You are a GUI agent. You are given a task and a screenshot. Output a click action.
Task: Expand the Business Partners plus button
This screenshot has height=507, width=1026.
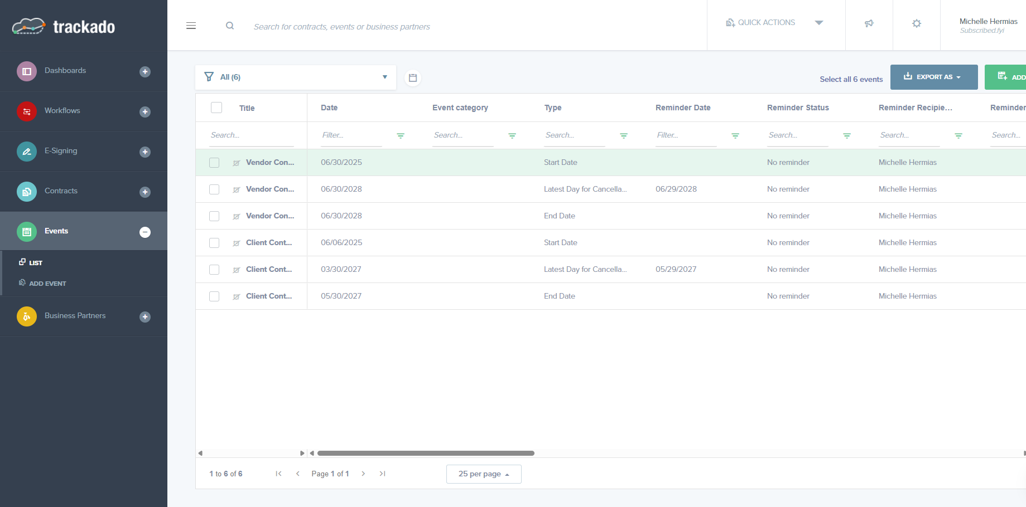(x=145, y=316)
